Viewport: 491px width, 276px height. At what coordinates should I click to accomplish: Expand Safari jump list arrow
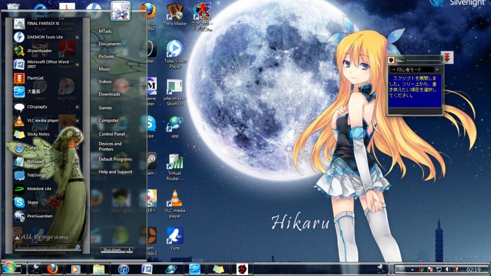[77, 148]
